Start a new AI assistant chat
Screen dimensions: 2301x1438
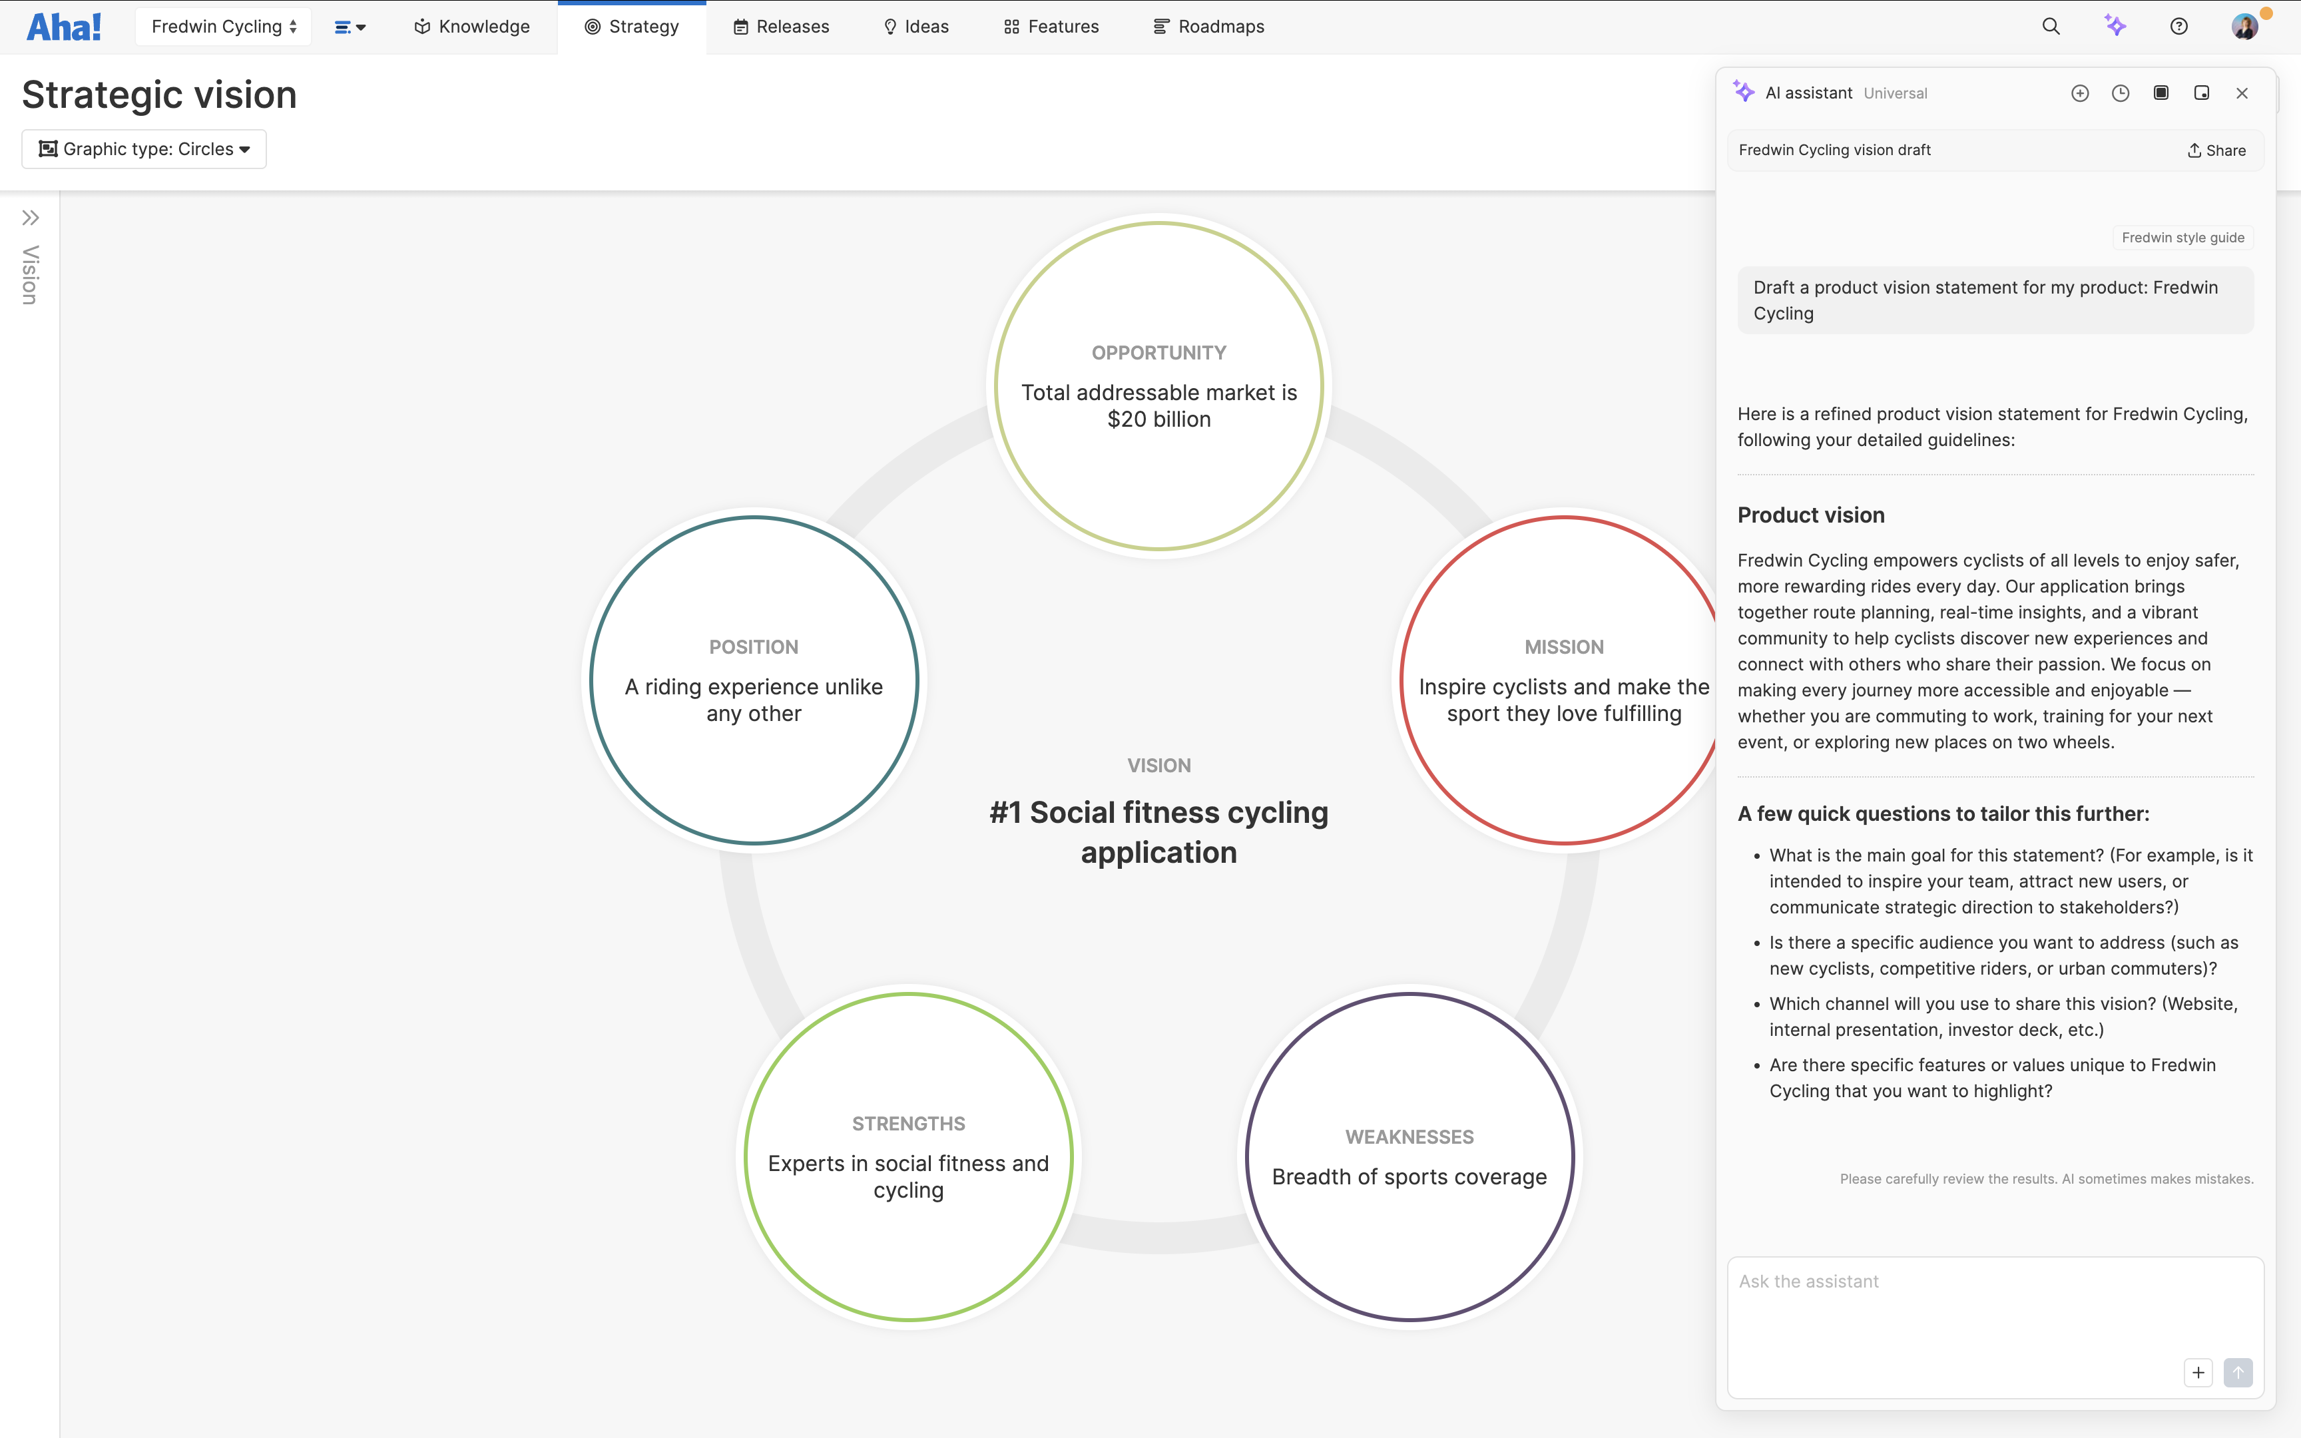click(2079, 93)
